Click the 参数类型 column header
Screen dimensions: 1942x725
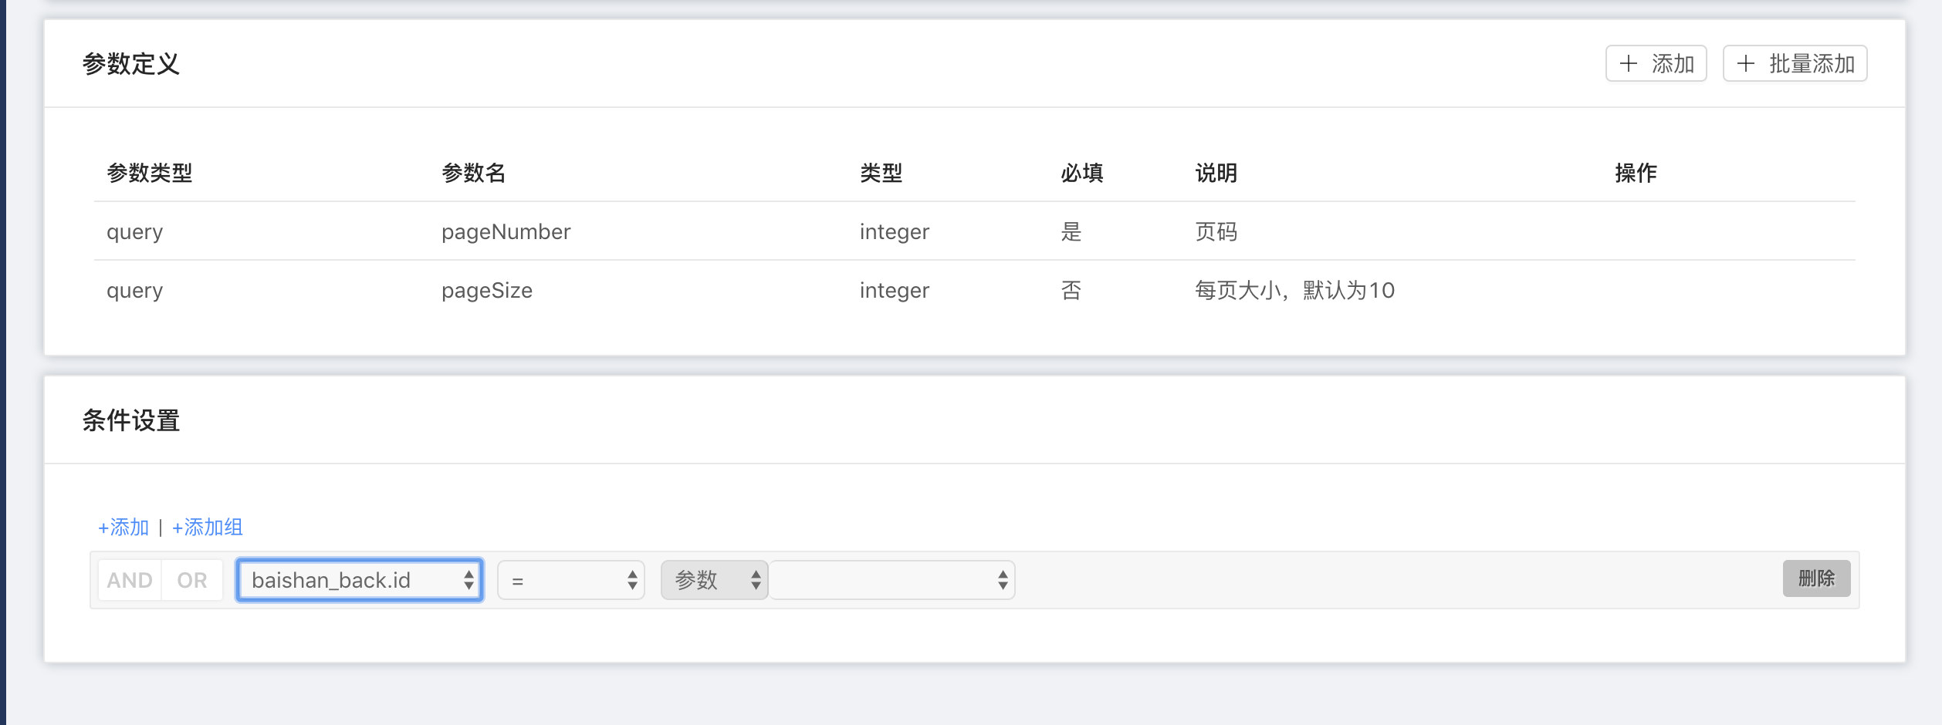150,173
